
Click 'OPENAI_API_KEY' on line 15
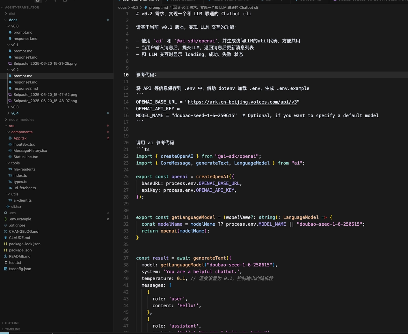click(155, 109)
